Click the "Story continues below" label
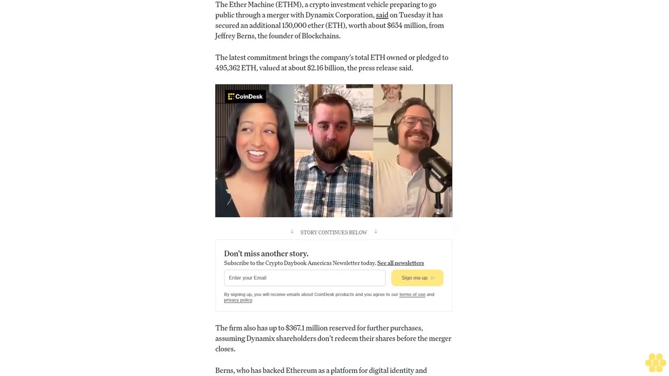 click(333, 232)
